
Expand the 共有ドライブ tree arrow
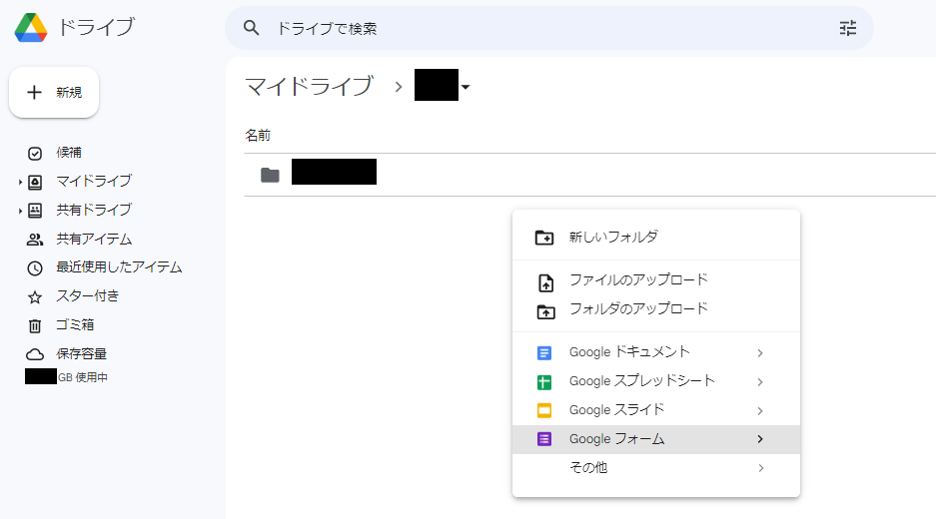[20, 211]
